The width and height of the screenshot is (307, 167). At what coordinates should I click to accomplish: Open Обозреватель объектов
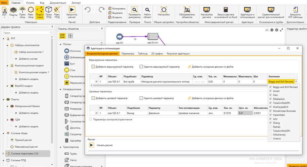pos(187,12)
